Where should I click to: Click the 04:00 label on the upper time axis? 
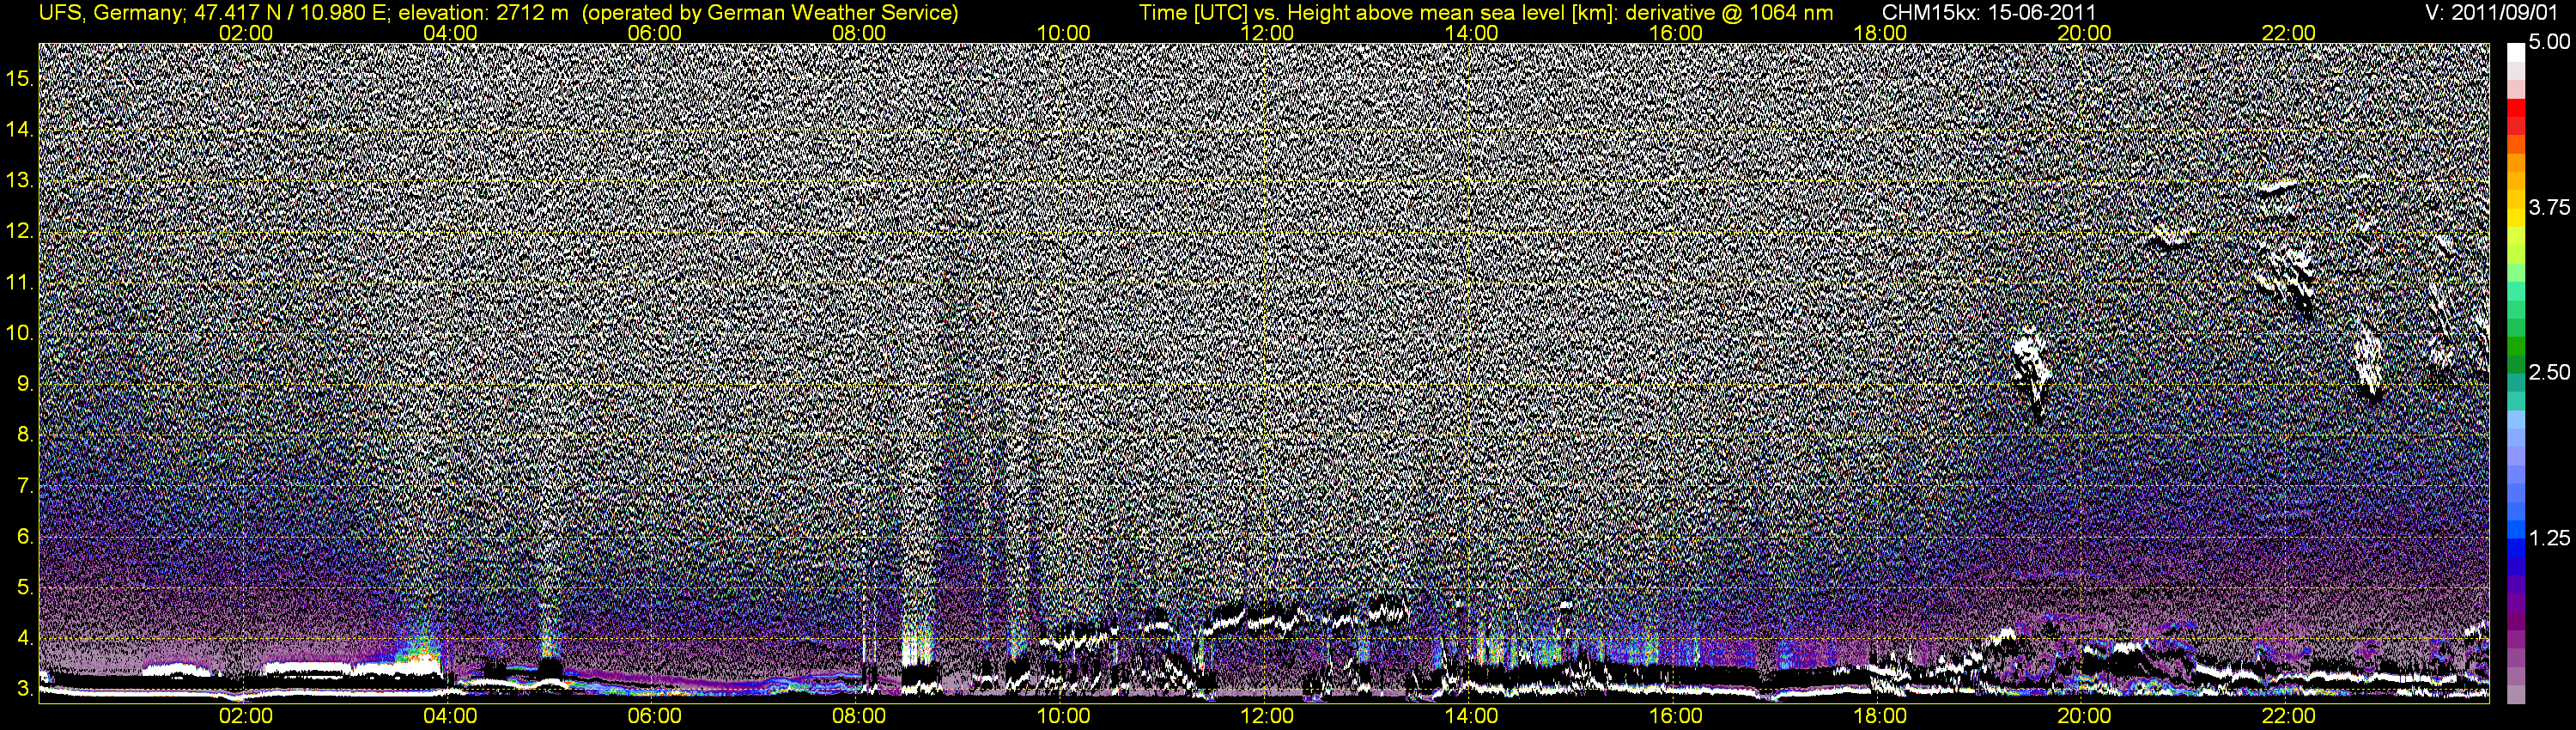(450, 33)
